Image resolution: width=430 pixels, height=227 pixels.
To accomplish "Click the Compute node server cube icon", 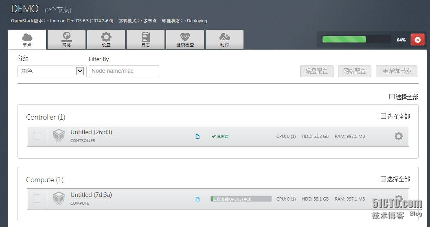I will tap(59, 199).
